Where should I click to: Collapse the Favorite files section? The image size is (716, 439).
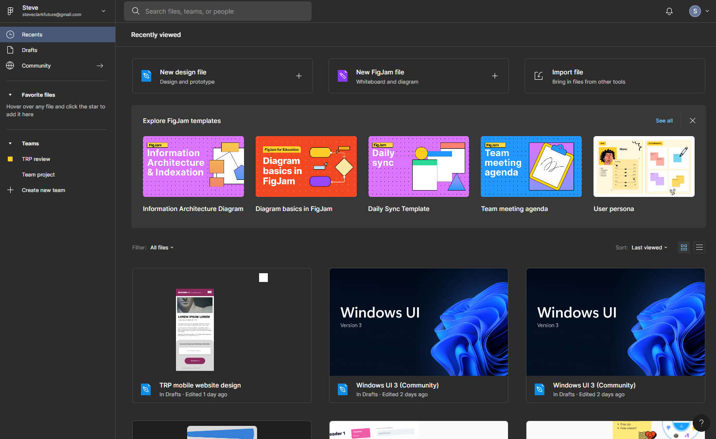[10, 95]
